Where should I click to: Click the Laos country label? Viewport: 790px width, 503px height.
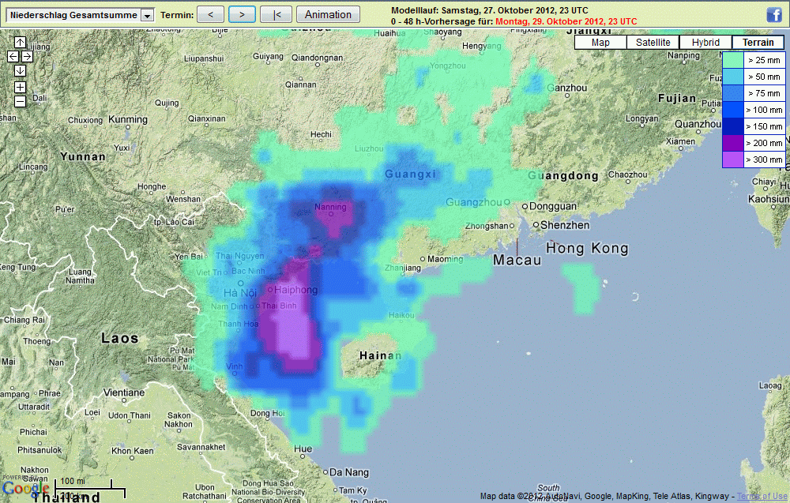(120, 338)
